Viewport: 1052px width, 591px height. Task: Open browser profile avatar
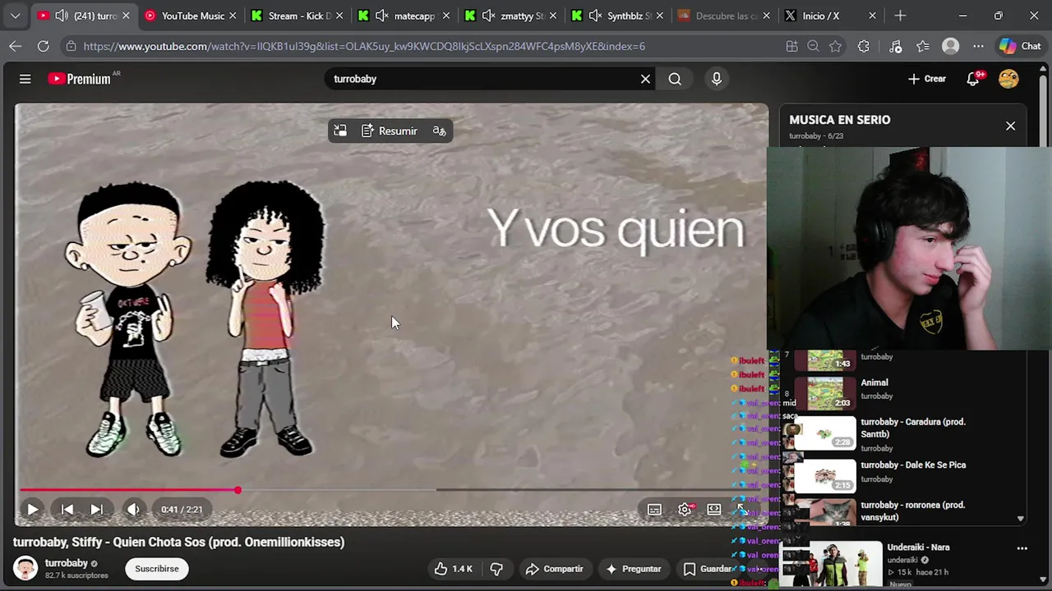click(951, 47)
